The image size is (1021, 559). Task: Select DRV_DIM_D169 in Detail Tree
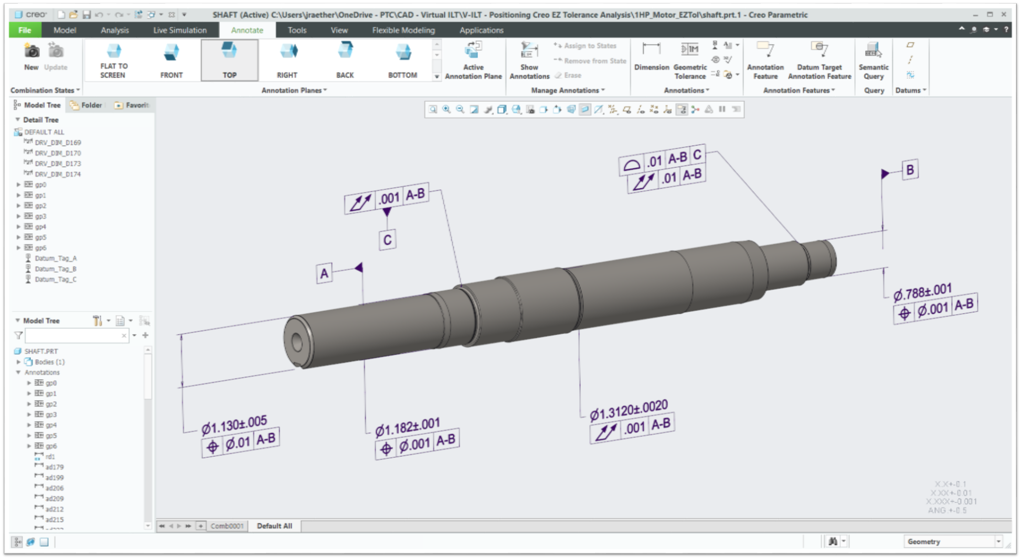tap(58, 142)
